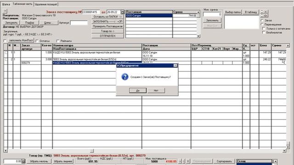Click the 0.00 input field at bottom left
The height and width of the screenshot is (165, 294).
(x=12, y=161)
